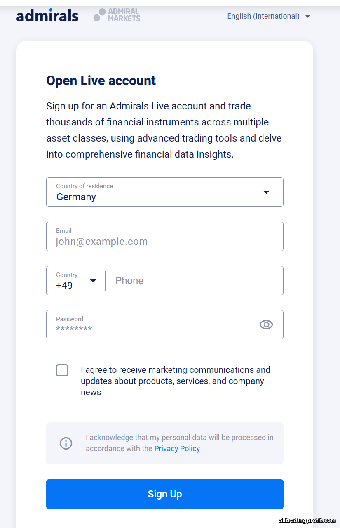Viewport: 340px width, 528px height.
Task: Open the Privacy Policy link
Action: [x=177, y=449]
